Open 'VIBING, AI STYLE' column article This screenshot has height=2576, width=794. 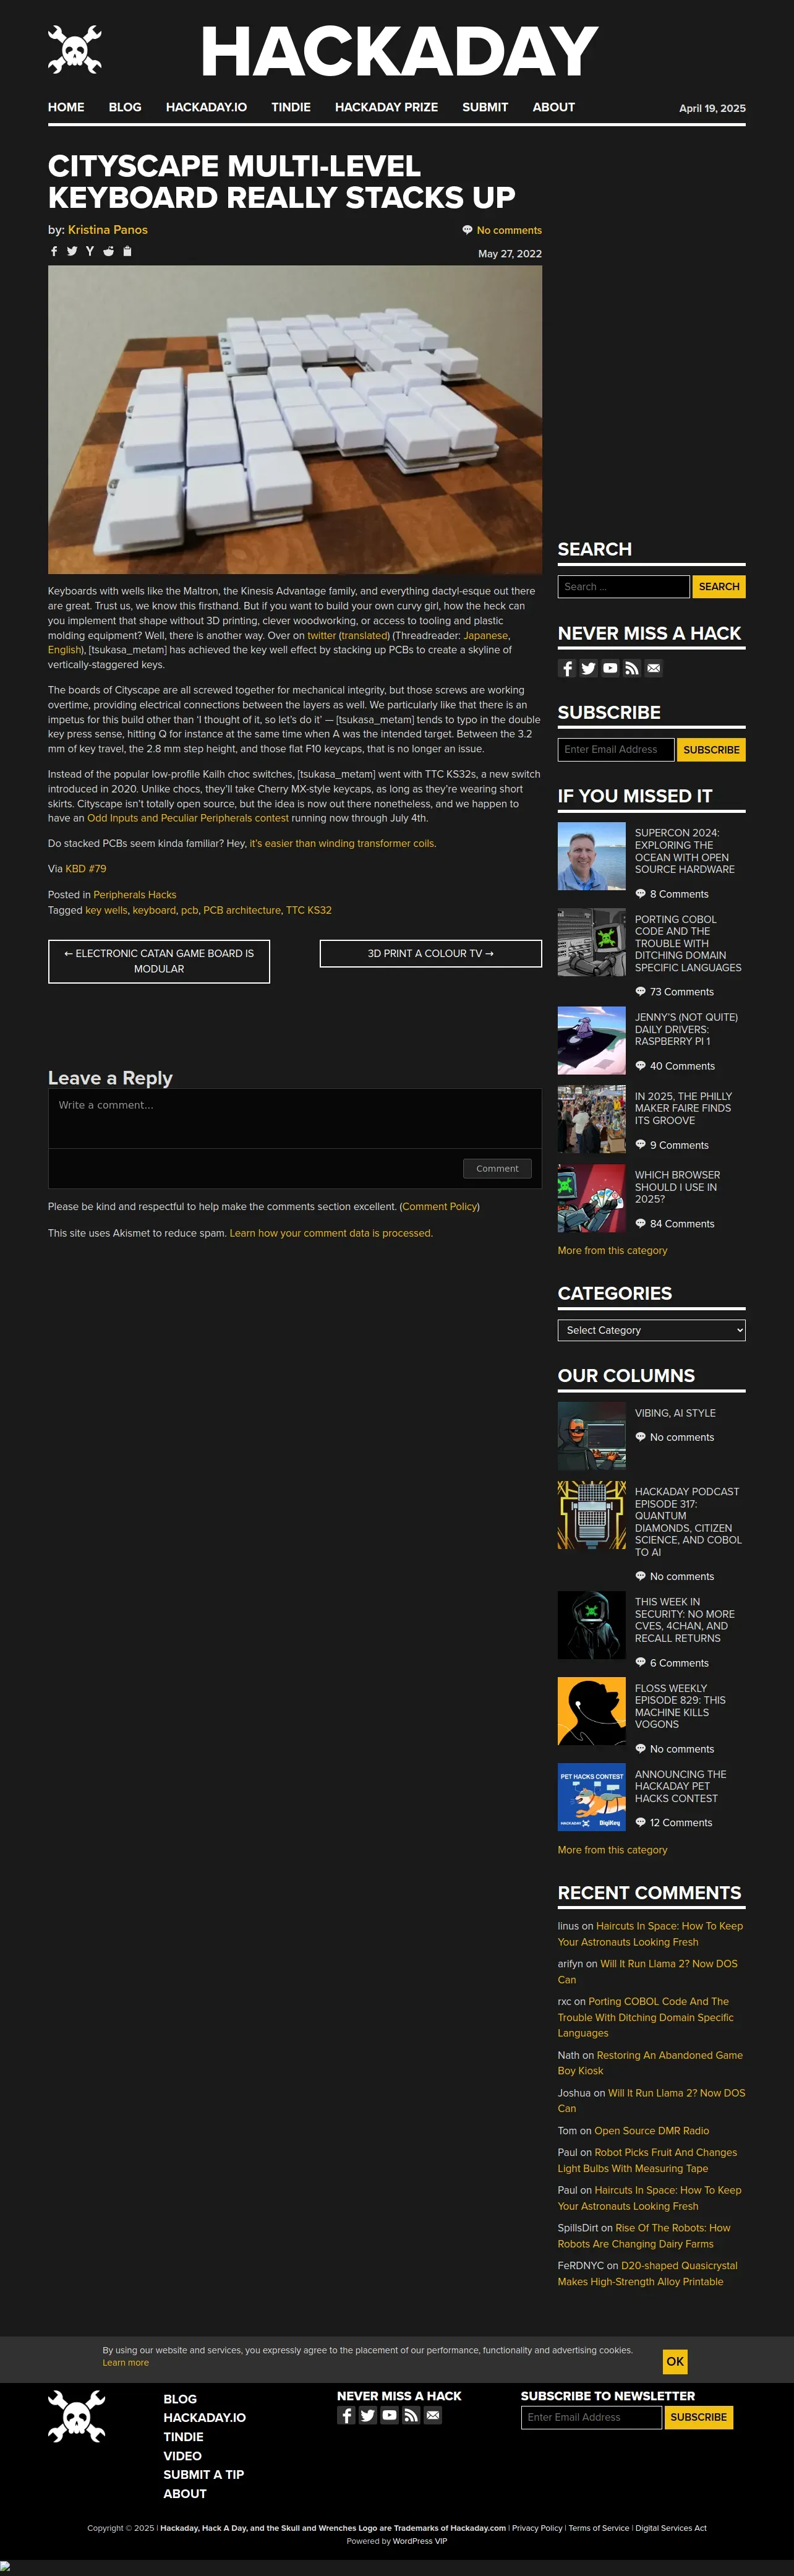coord(675,1413)
